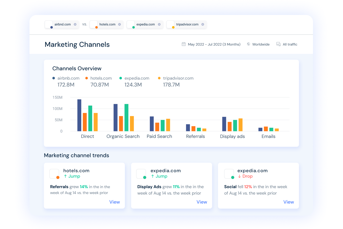
Task: Toggle the hotels.com series in the chart legend
Action: tap(101, 78)
